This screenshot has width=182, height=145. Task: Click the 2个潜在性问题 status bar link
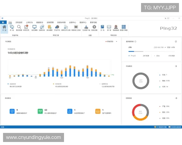[161, 127]
